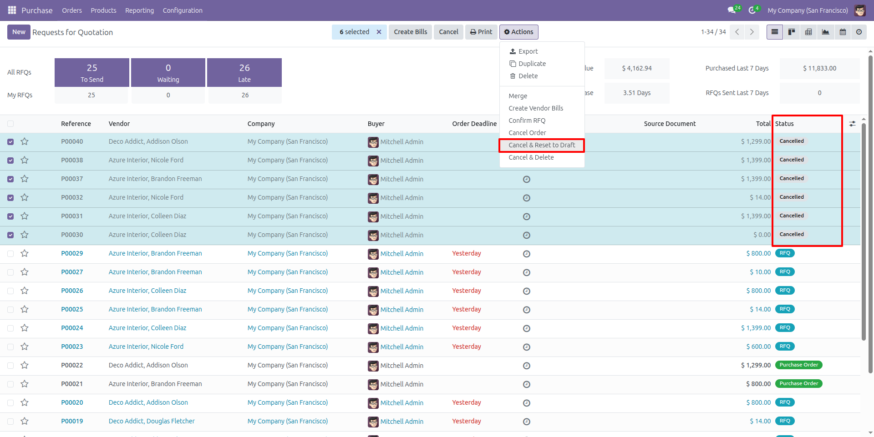
Task: Click the Purchase Order status badge for P00022
Action: coord(799,365)
